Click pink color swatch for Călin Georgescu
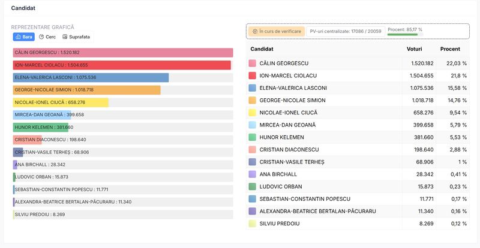Screen dimensions: 480x248 [252, 63]
